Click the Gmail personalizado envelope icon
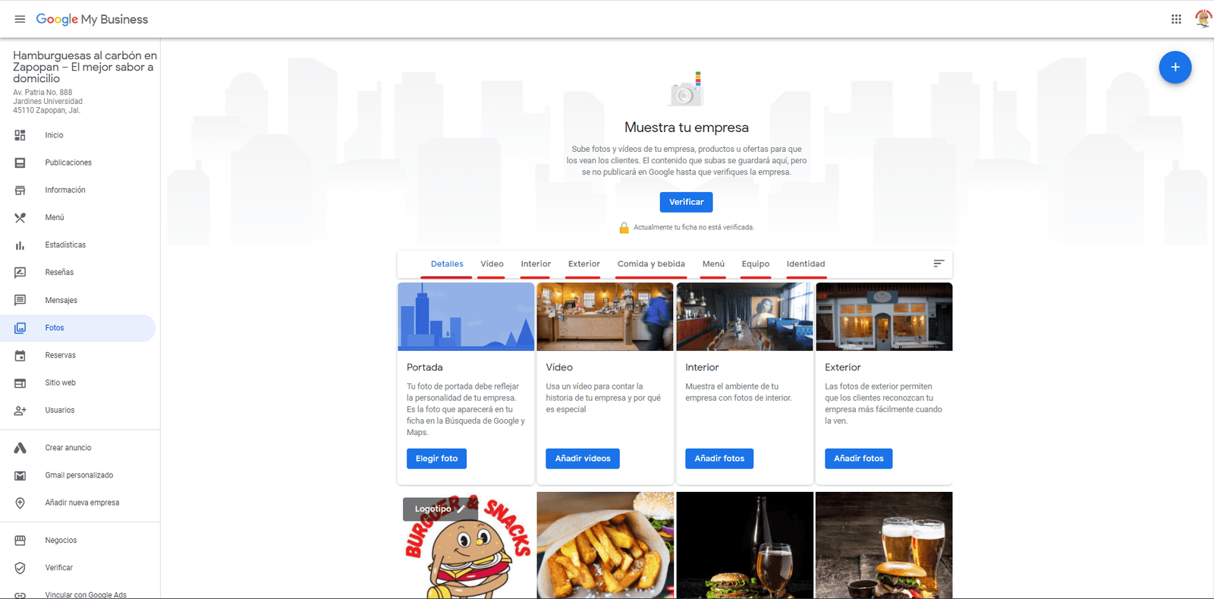This screenshot has width=1214, height=599. [20, 475]
